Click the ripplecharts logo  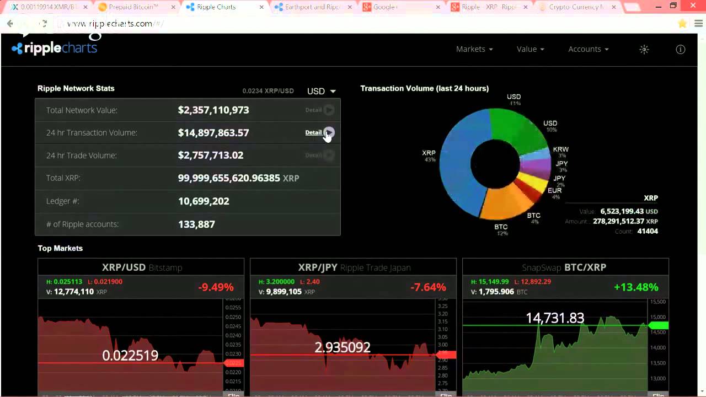click(54, 48)
